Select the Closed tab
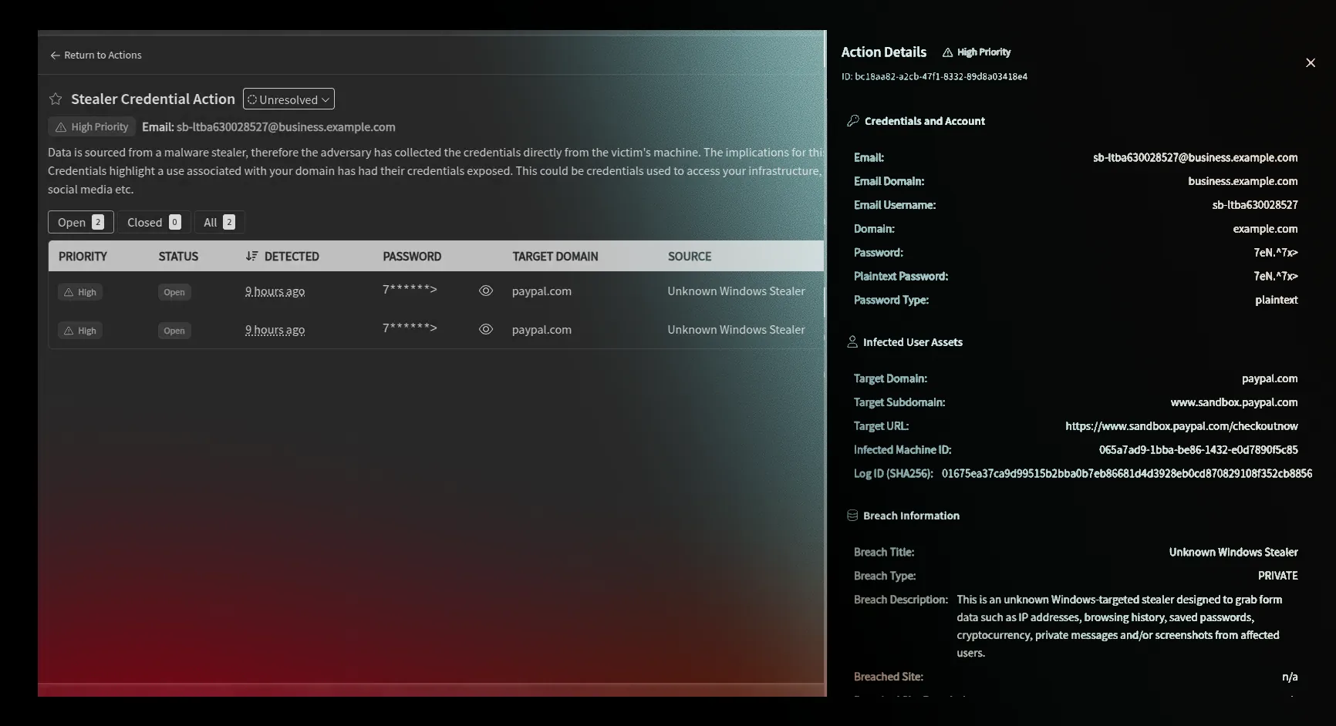Viewport: 1336px width, 726px height. pyautogui.click(x=154, y=222)
